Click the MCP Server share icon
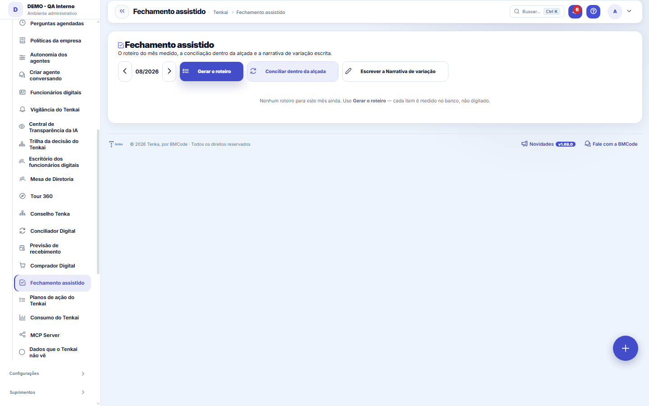The image size is (649, 406). tap(22, 335)
